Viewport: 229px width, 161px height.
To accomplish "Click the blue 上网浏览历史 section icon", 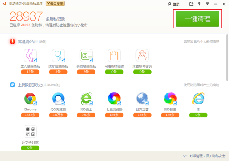I will click(x=13, y=85).
